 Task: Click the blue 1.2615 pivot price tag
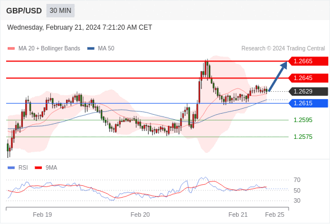pos(308,103)
